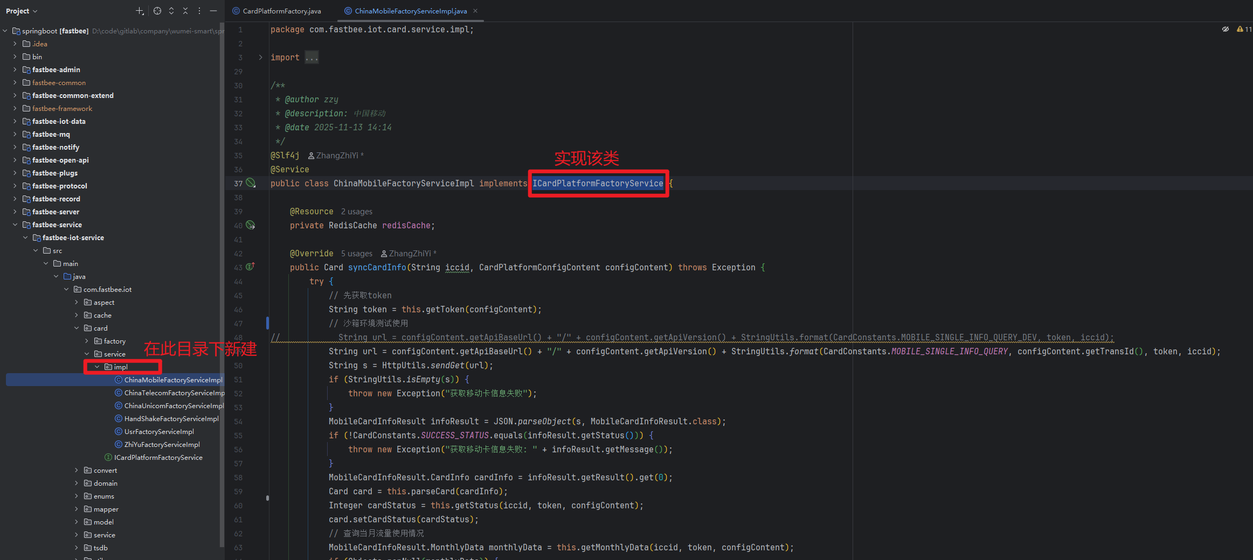
Task: Click the ZhiYuFactoryServiceImpl class icon
Action: 119,444
